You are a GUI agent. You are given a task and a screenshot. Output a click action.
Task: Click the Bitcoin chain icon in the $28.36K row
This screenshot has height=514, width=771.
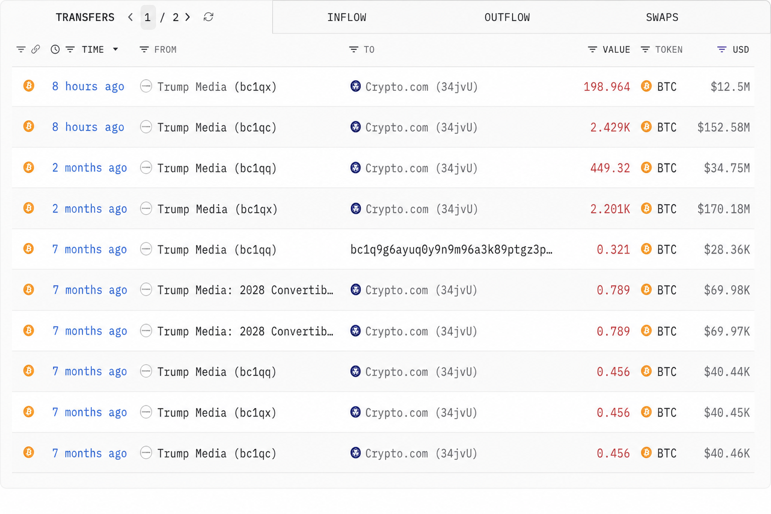coord(29,249)
